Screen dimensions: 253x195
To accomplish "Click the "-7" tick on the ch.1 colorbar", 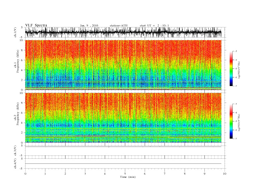I will click(236, 86).
